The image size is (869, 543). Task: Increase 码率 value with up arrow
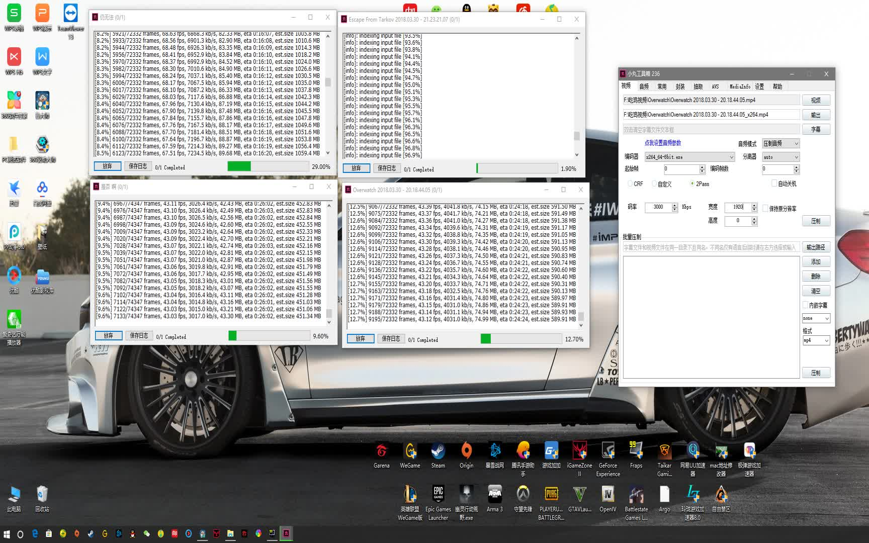675,205
